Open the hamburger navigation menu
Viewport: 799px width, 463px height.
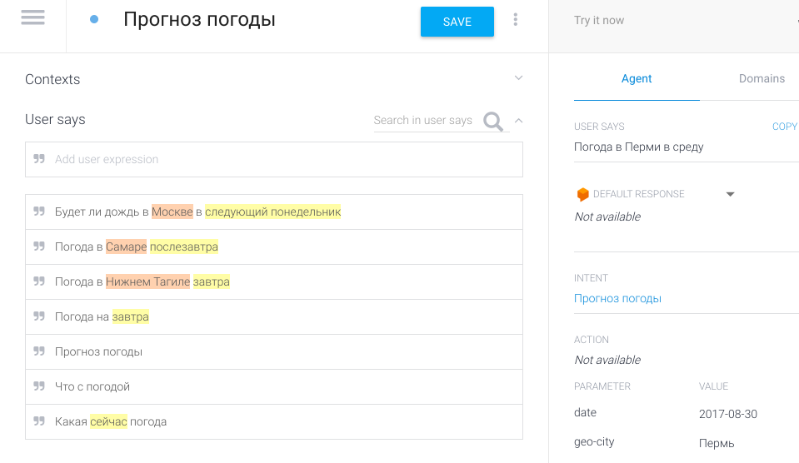(x=32, y=18)
